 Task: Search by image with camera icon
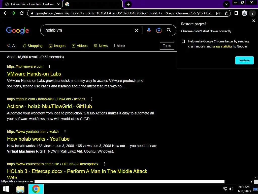pos(159,30)
